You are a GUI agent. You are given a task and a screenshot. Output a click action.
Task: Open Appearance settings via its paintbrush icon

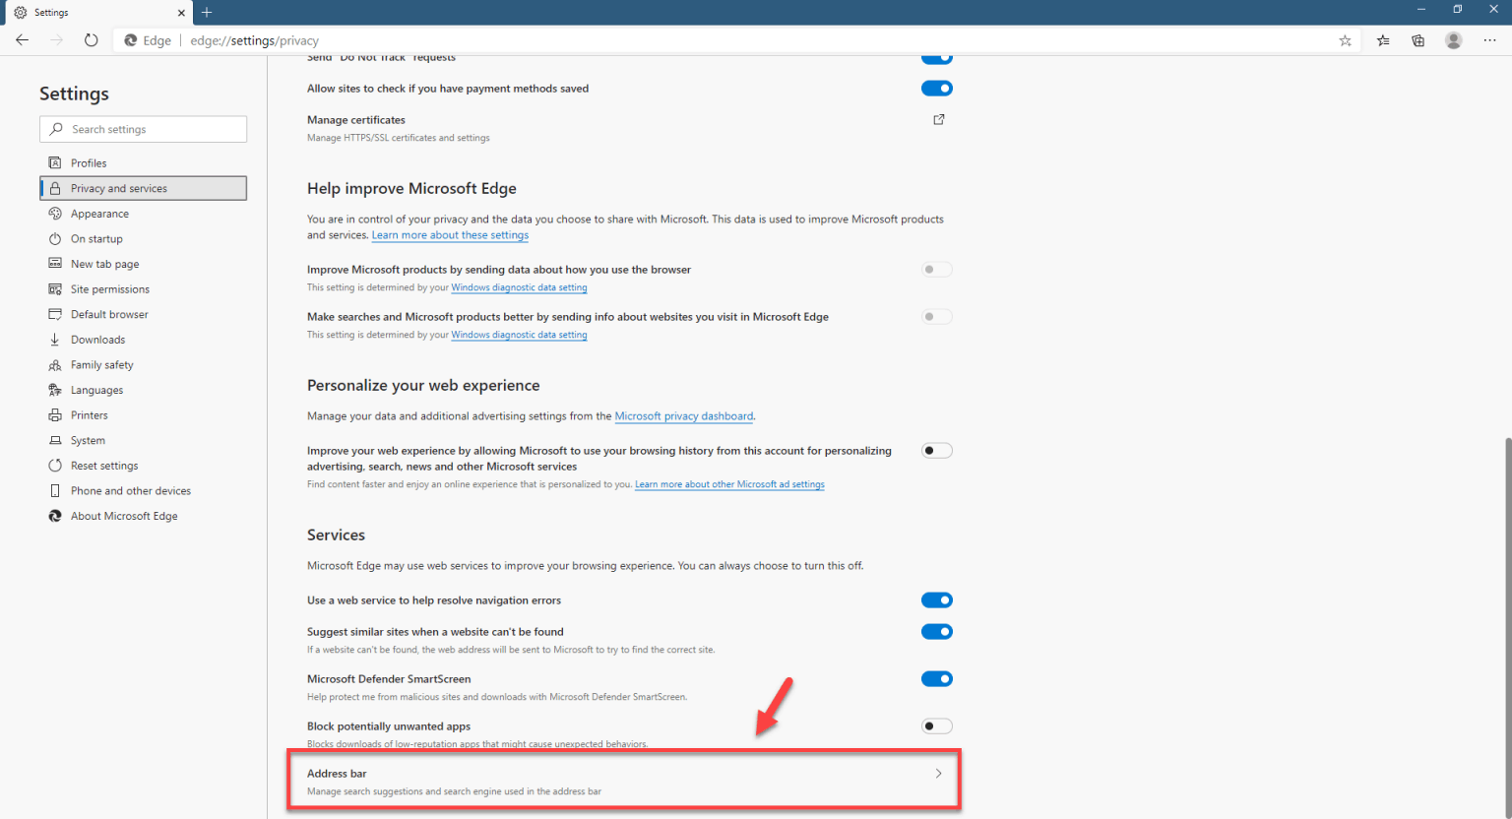(55, 213)
